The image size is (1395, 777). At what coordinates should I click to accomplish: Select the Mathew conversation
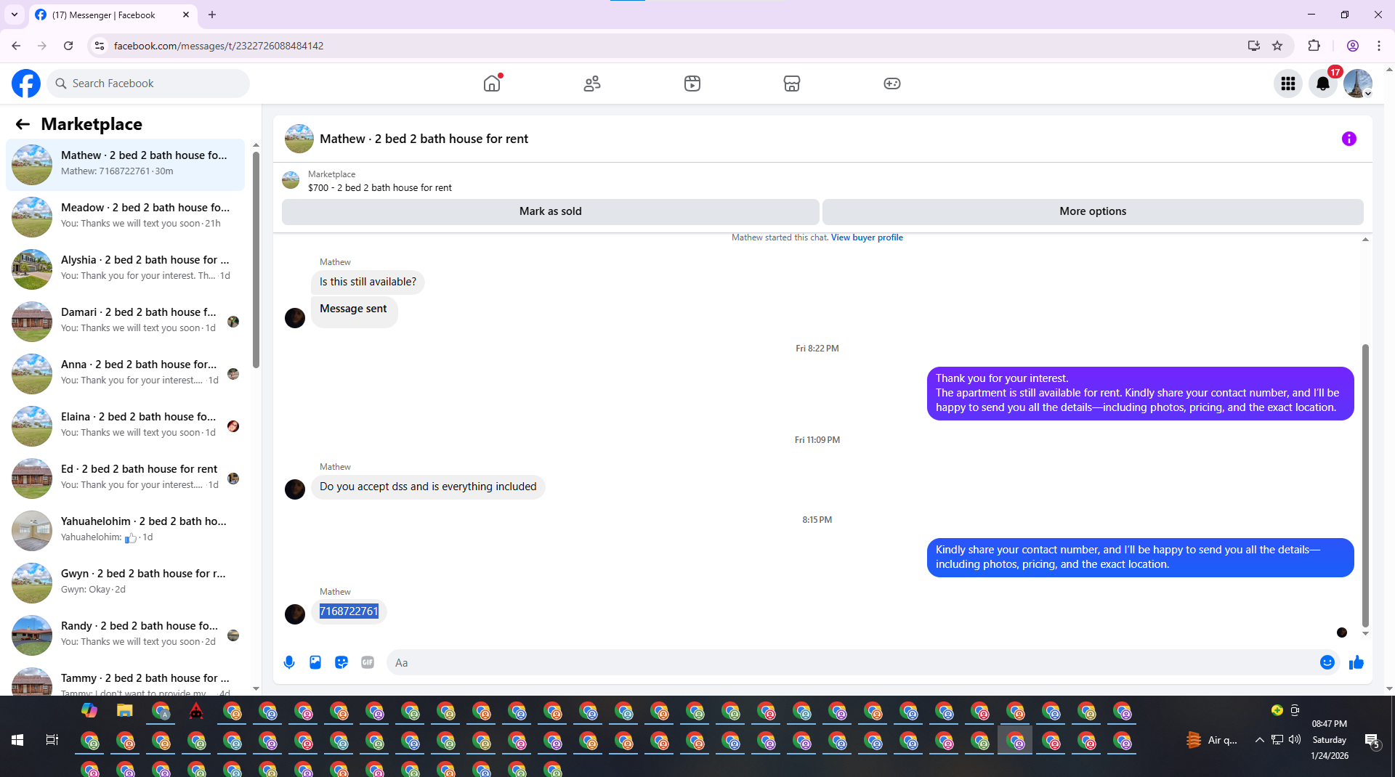pos(125,165)
